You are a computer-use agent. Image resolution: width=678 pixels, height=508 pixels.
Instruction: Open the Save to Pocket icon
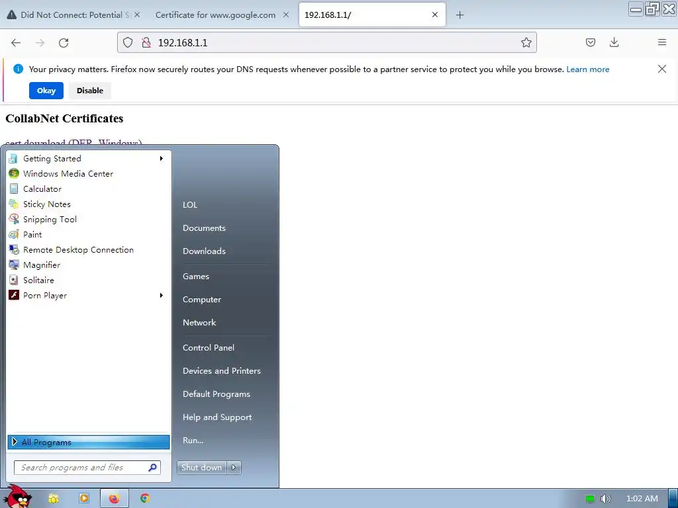[x=590, y=42]
